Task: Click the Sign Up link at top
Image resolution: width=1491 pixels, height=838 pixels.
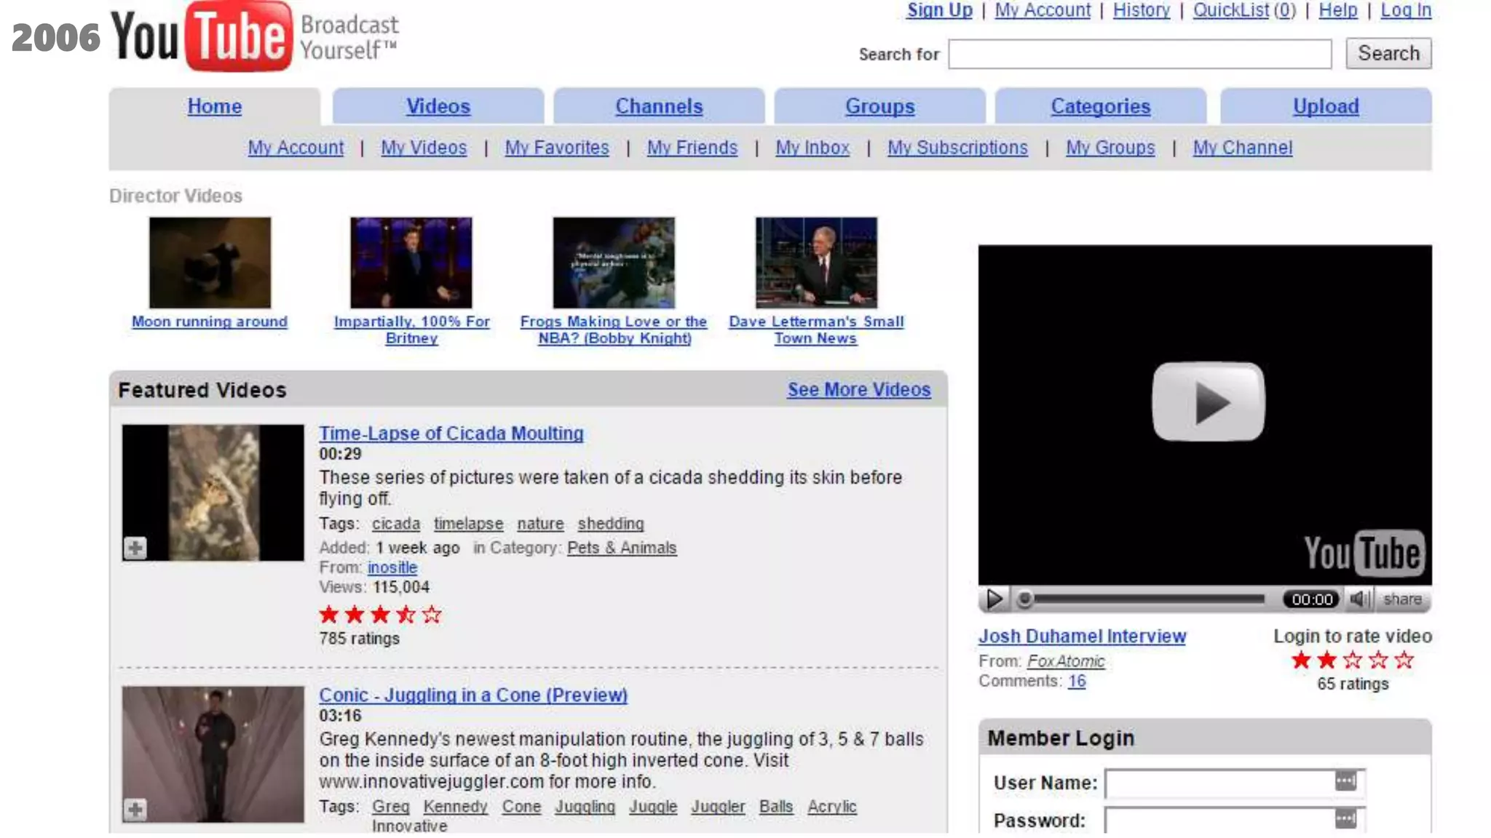Action: tap(939, 10)
